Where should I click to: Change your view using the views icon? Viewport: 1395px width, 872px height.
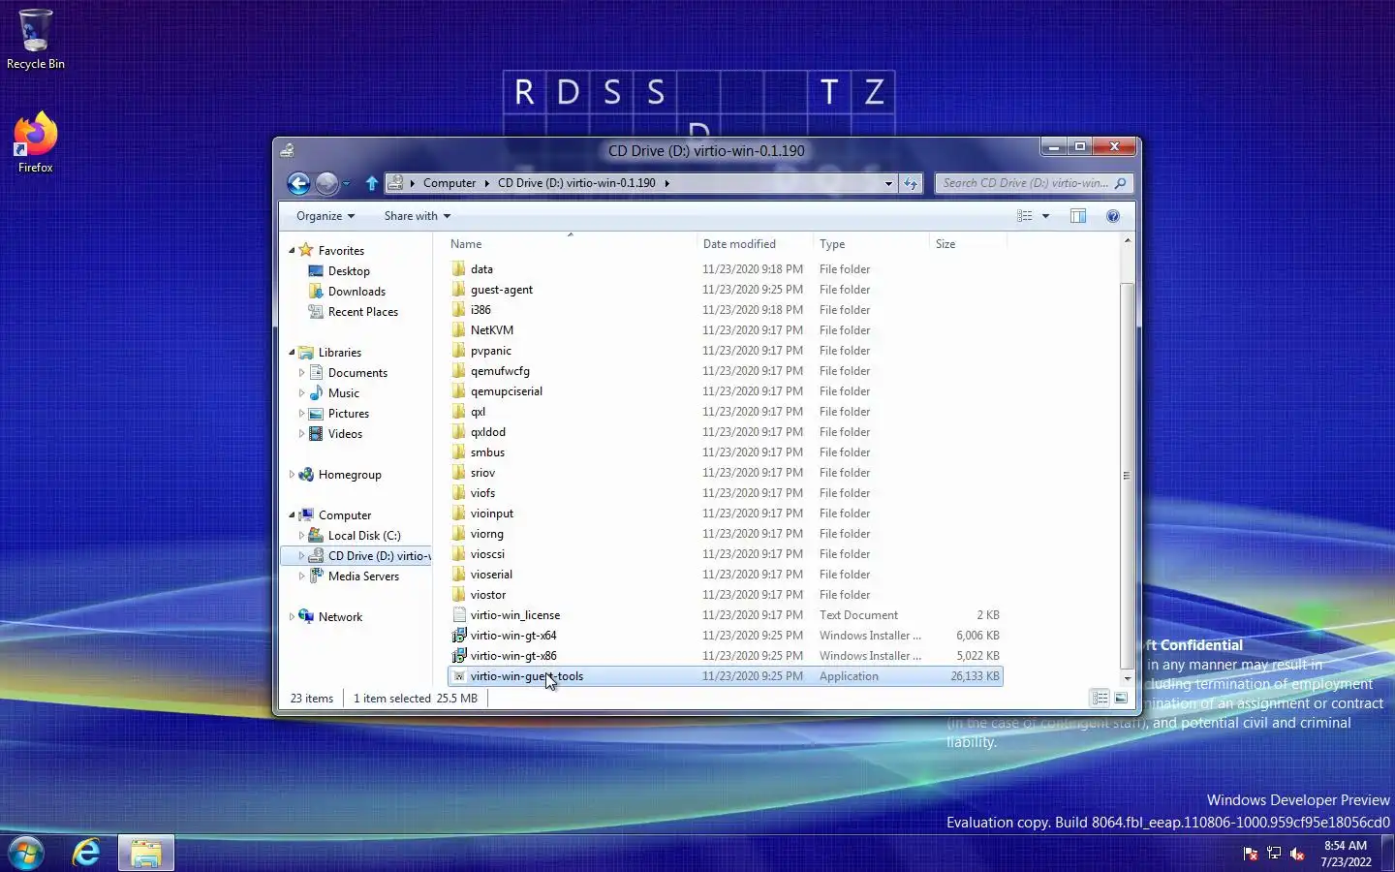(x=1025, y=216)
